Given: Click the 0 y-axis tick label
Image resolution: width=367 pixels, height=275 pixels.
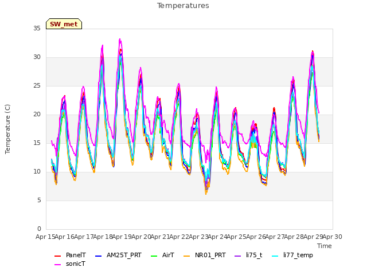Looking at the screenshot, I should [39, 229].
